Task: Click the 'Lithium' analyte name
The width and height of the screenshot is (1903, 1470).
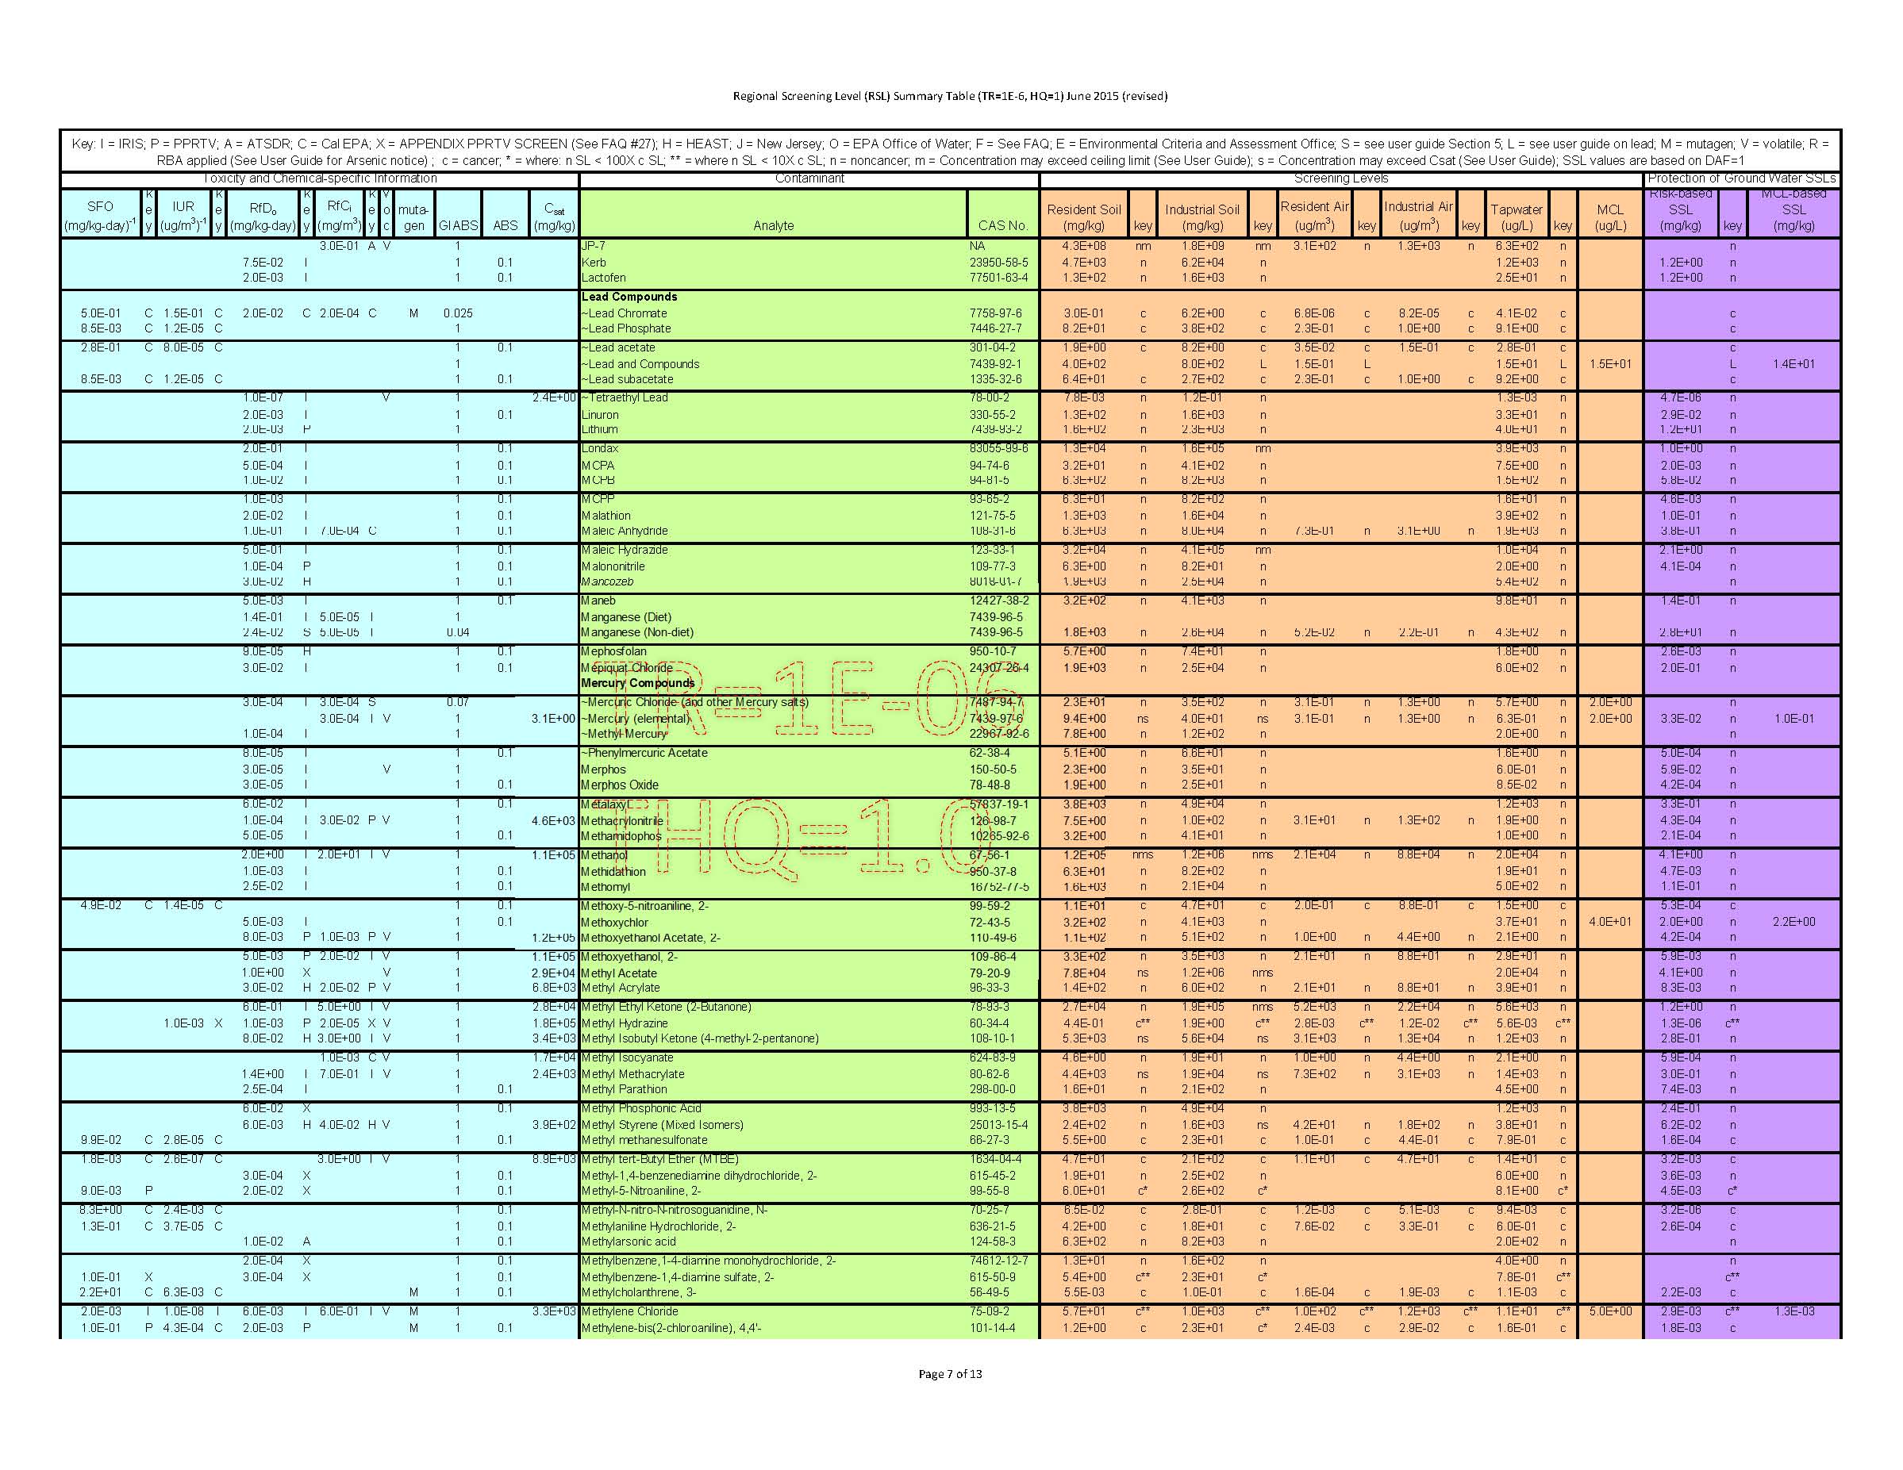Action: [x=599, y=429]
